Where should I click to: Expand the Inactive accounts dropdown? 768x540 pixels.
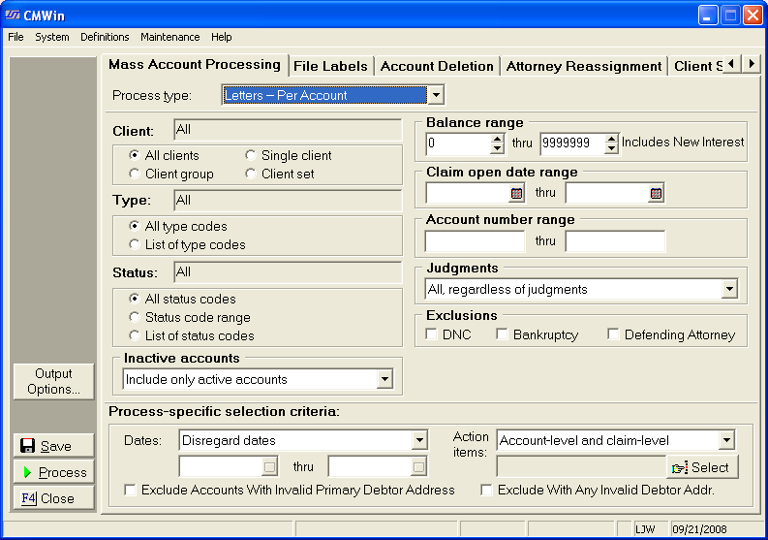click(x=392, y=379)
